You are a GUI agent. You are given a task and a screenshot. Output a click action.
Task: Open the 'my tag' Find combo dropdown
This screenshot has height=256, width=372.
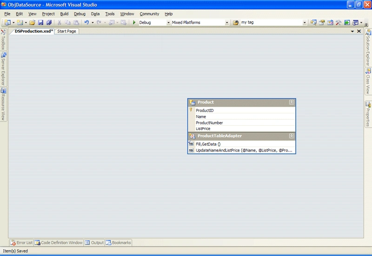(x=305, y=22)
